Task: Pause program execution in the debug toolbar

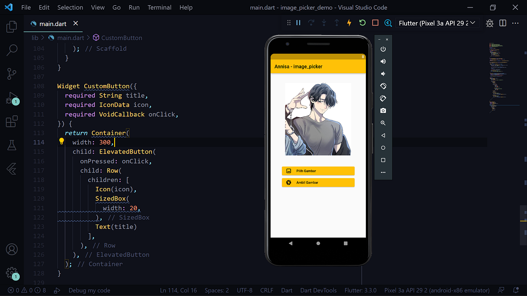Action: 298,23
